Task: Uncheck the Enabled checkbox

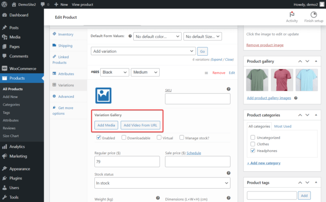Action: pos(99,138)
